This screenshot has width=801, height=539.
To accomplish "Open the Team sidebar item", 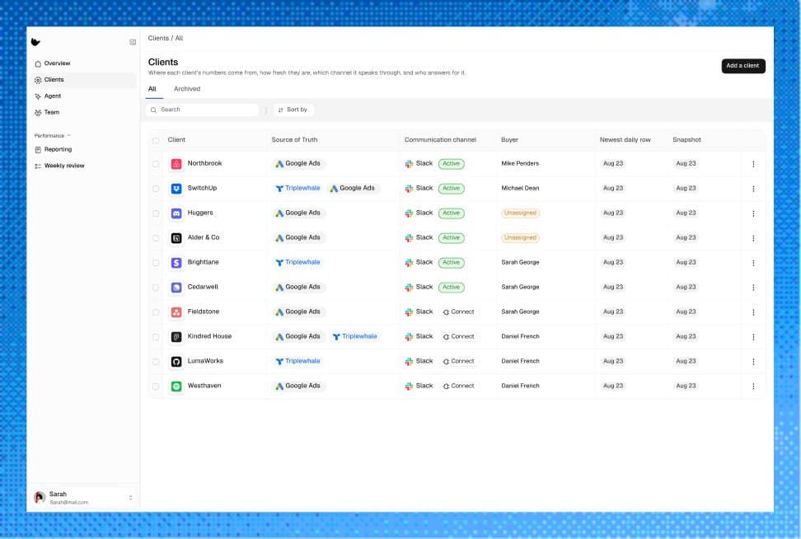I will coord(84,112).
